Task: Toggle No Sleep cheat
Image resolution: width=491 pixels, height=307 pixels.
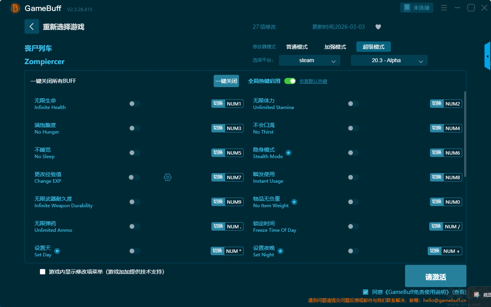Action: click(135, 153)
